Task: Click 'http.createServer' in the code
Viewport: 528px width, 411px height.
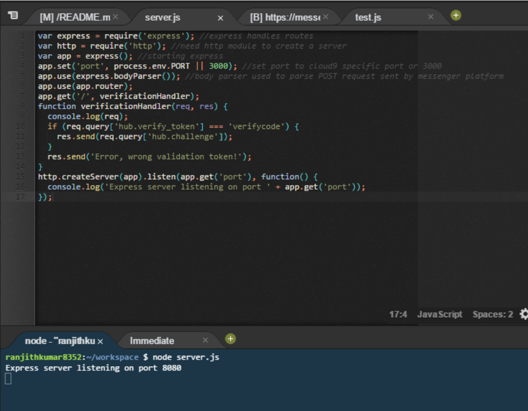Action: pyautogui.click(x=78, y=177)
